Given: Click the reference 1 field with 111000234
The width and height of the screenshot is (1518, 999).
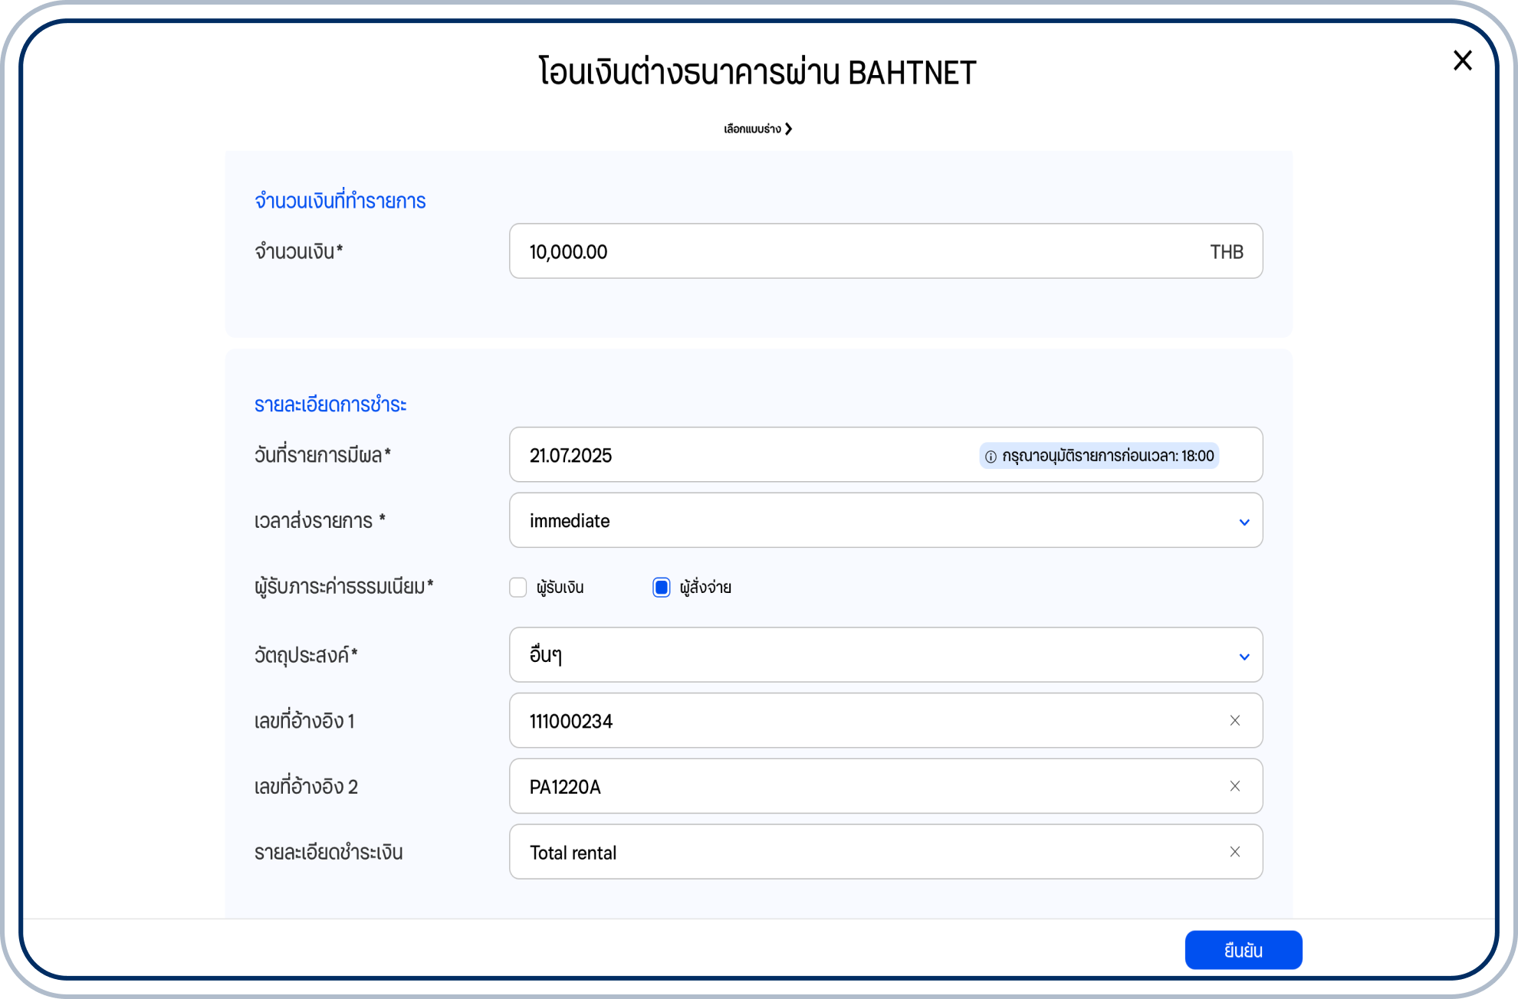Looking at the screenshot, I should (x=843, y=721).
